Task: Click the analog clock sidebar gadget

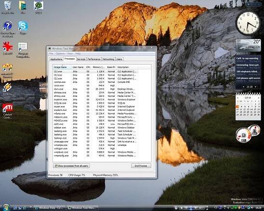Action: point(248,23)
